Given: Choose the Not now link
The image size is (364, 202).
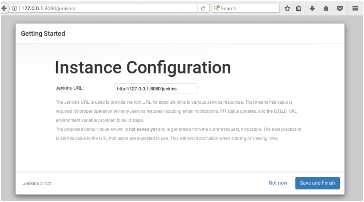Looking at the screenshot, I should [278, 183].
